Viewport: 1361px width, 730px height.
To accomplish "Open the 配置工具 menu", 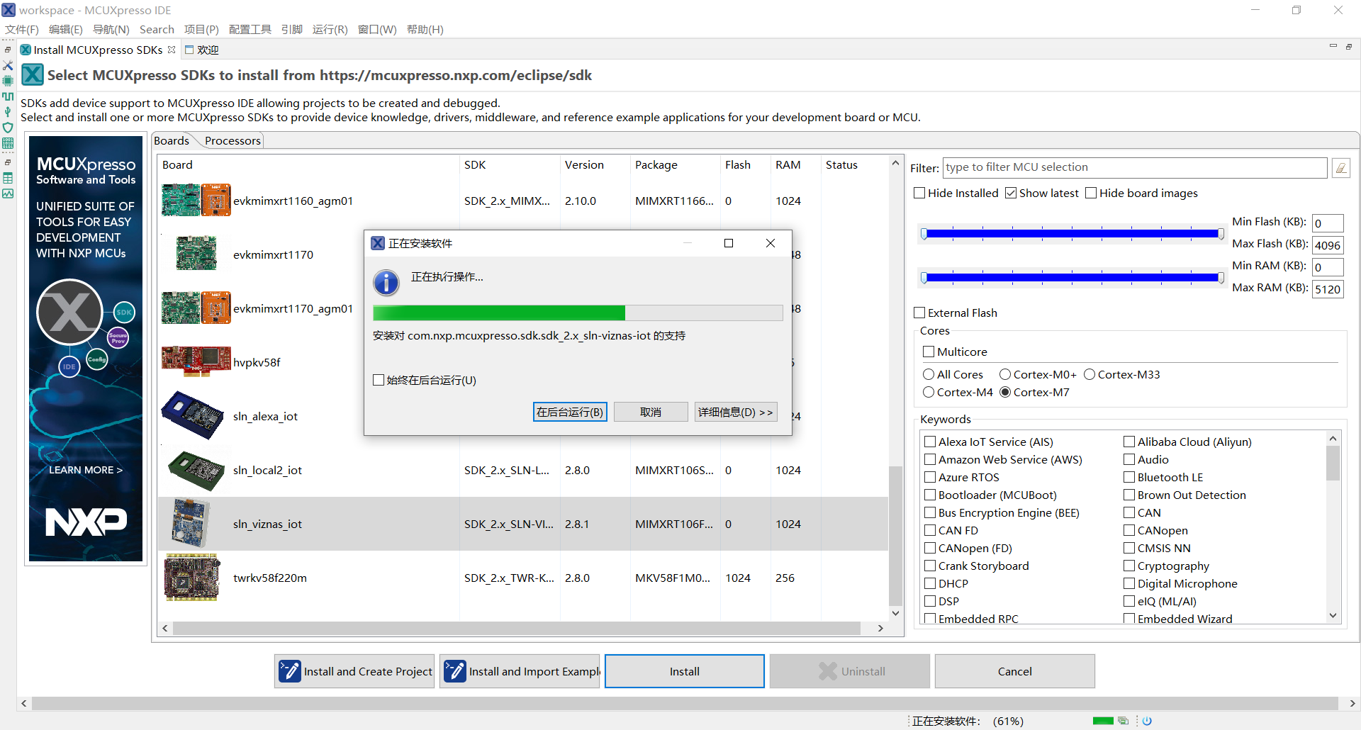I will (x=250, y=29).
